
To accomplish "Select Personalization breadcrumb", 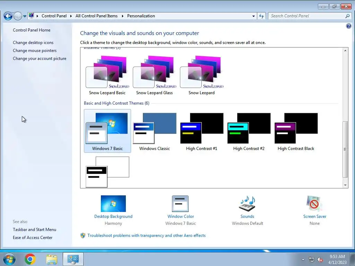I will point(141,16).
